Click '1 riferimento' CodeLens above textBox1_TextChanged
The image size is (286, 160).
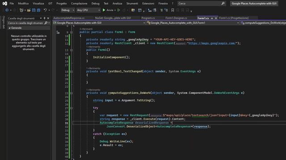tap(93, 68)
